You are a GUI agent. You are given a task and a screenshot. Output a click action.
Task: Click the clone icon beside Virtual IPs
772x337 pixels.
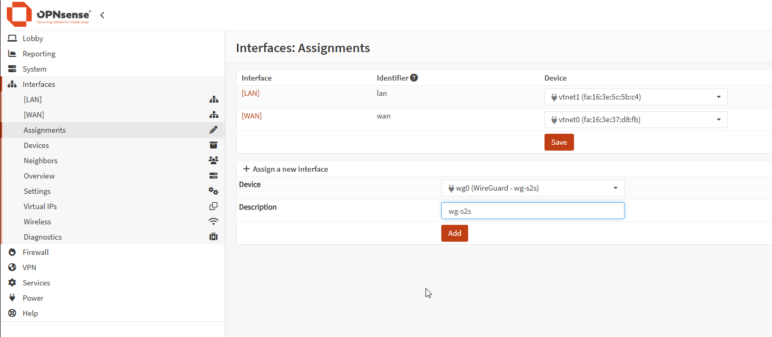click(x=213, y=206)
